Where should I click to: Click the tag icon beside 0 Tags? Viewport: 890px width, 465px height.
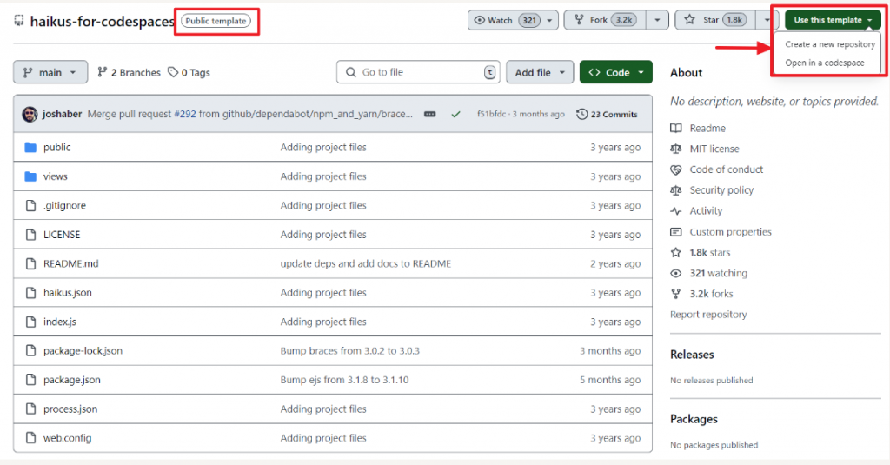pos(173,72)
